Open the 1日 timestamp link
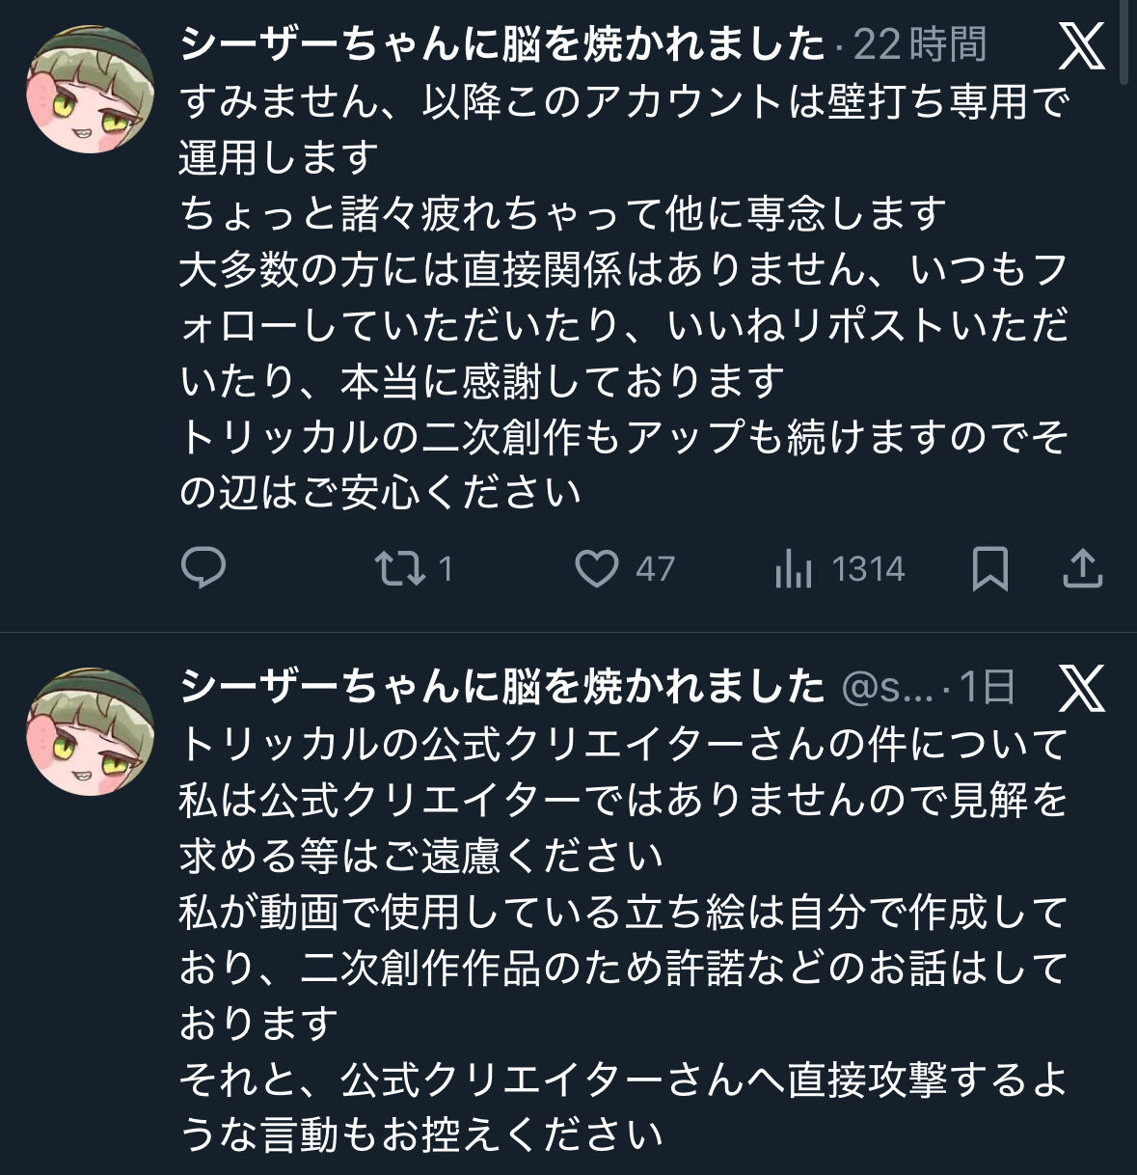The width and height of the screenshot is (1137, 1175). coord(987,687)
